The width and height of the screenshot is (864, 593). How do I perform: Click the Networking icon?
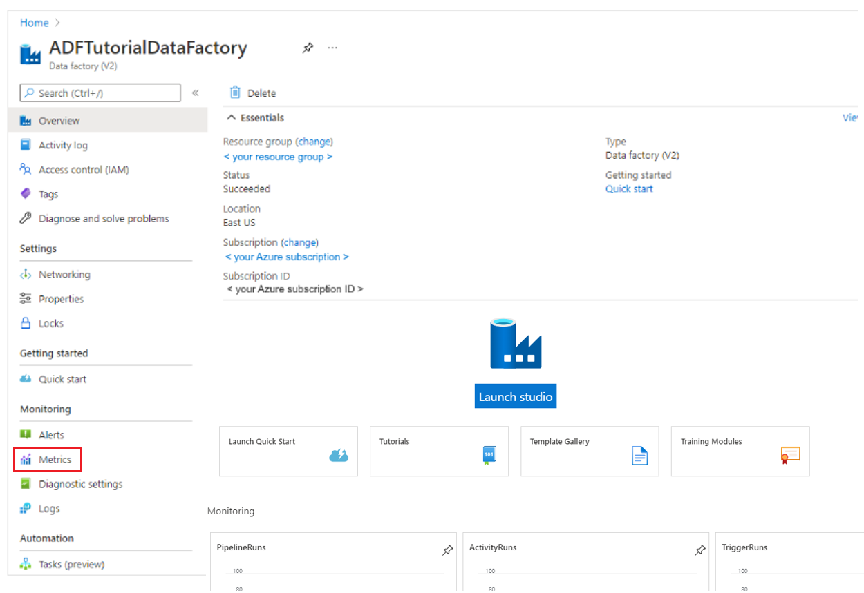tap(26, 274)
